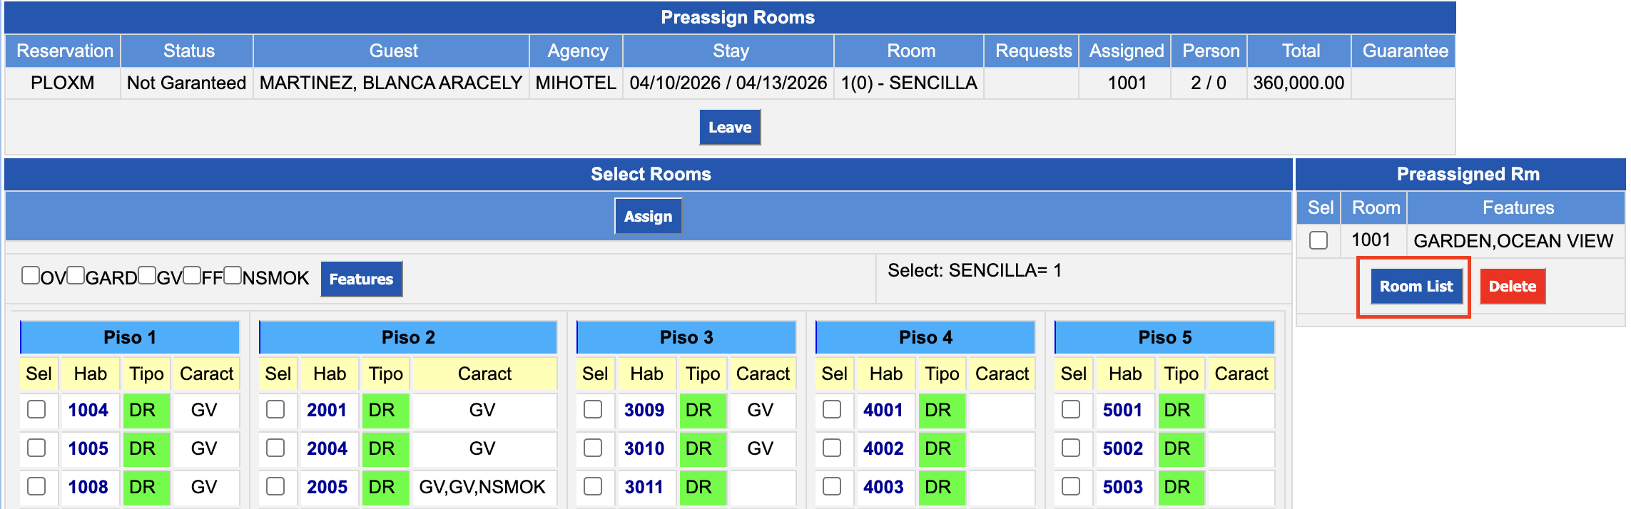The width and height of the screenshot is (1631, 509).
Task: Click the Leave button
Action: pos(730,127)
